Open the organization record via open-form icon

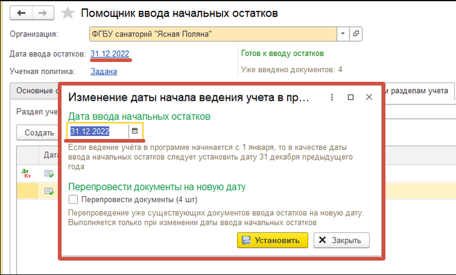click(356, 33)
